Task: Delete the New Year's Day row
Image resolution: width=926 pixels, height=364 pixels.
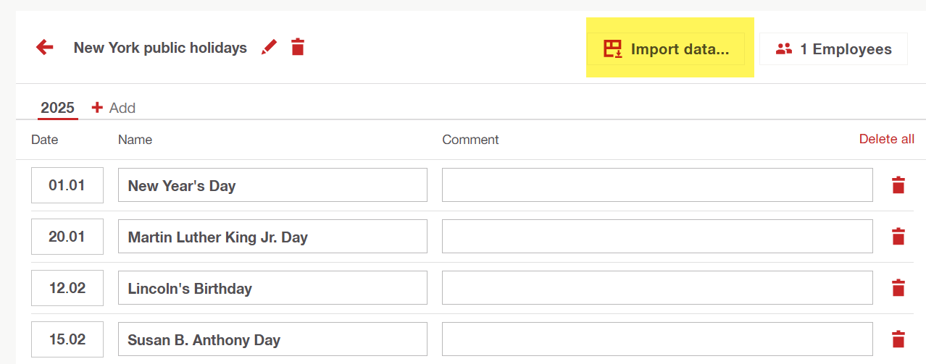Action: pyautogui.click(x=898, y=185)
